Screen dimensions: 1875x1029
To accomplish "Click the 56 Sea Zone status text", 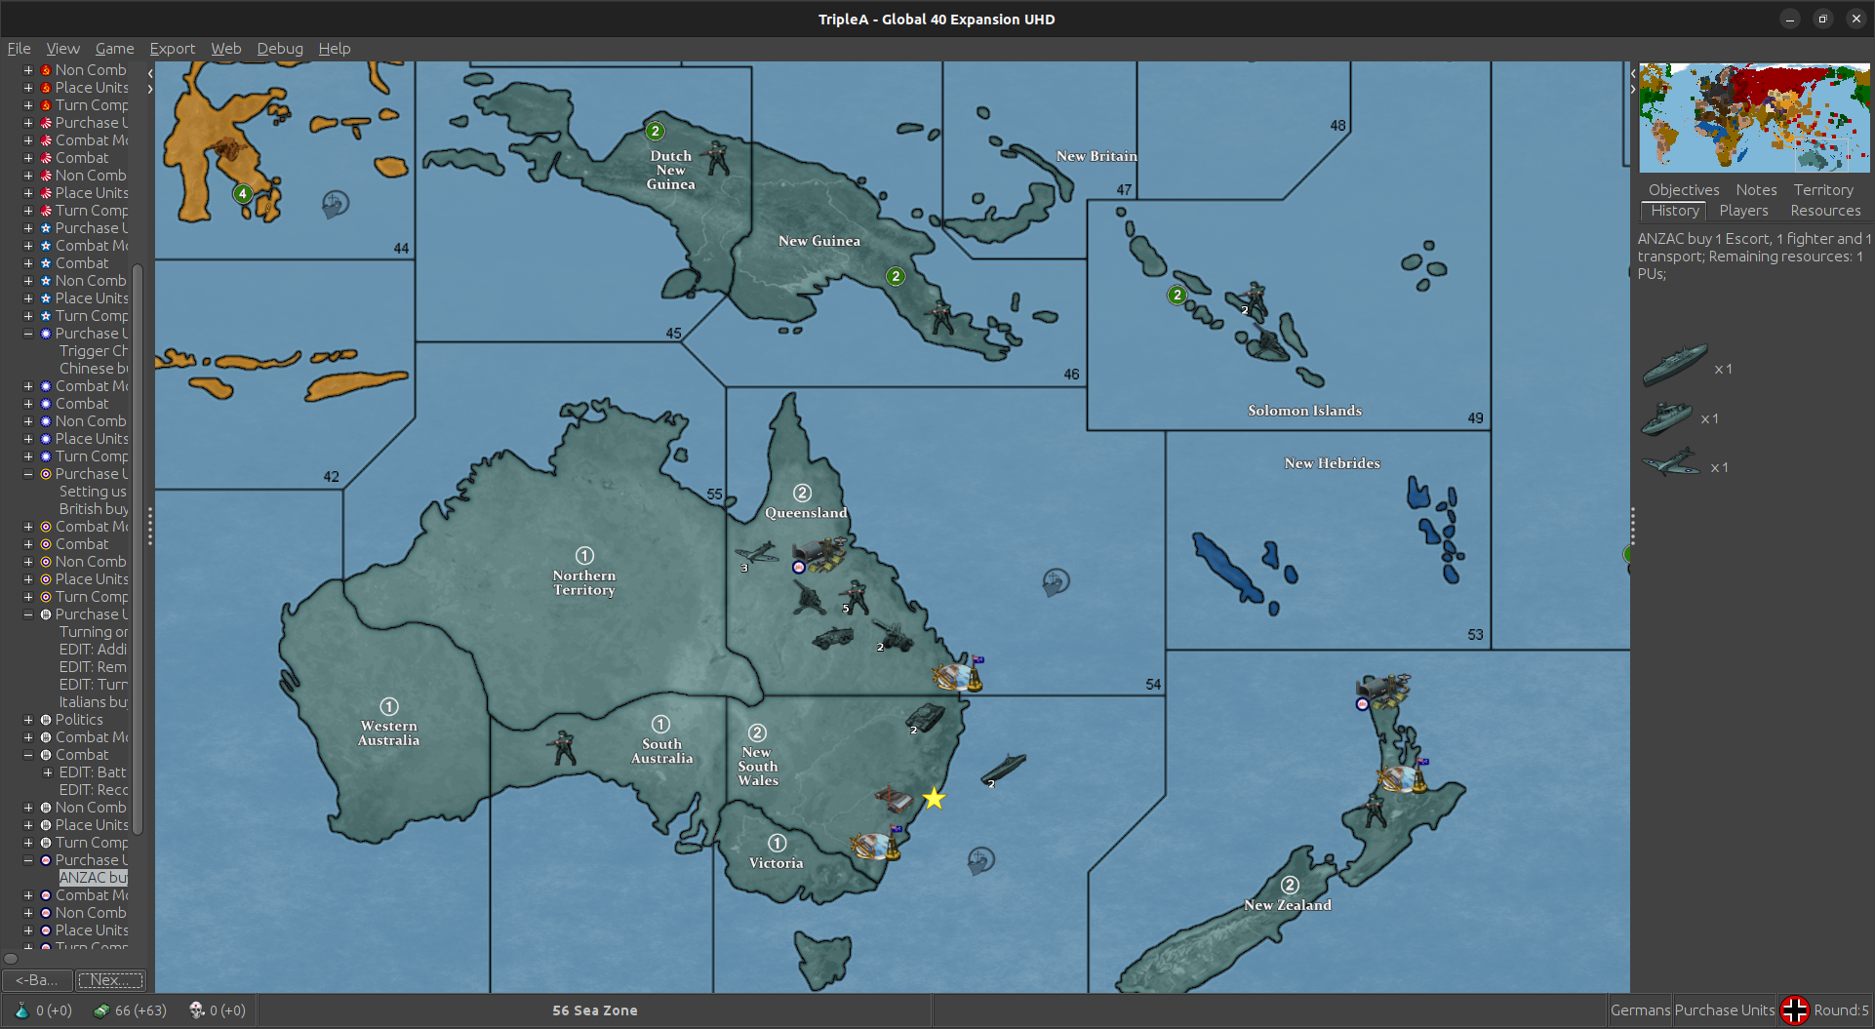I will 594,1010.
